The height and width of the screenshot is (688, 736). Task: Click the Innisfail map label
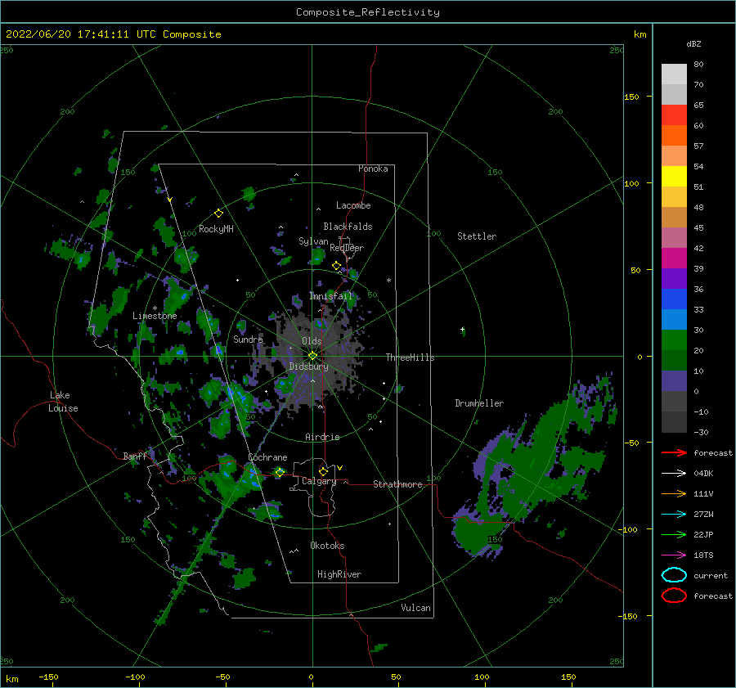point(330,296)
